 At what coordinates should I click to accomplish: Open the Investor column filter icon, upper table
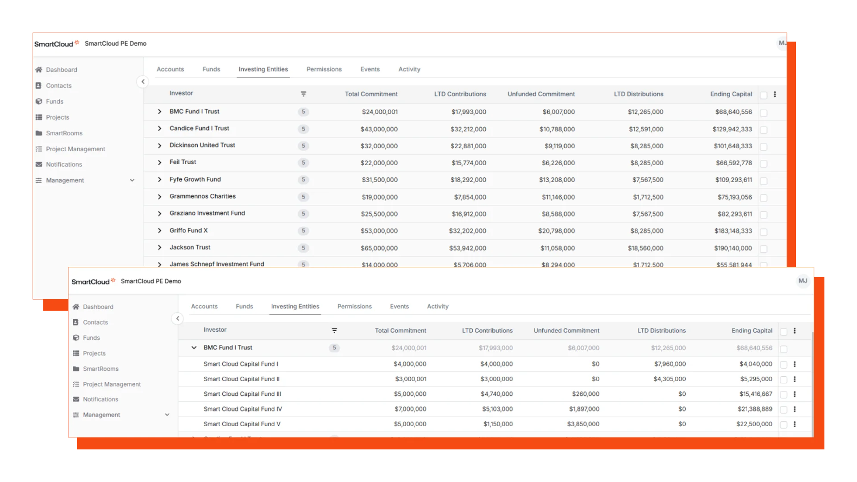[x=304, y=94]
